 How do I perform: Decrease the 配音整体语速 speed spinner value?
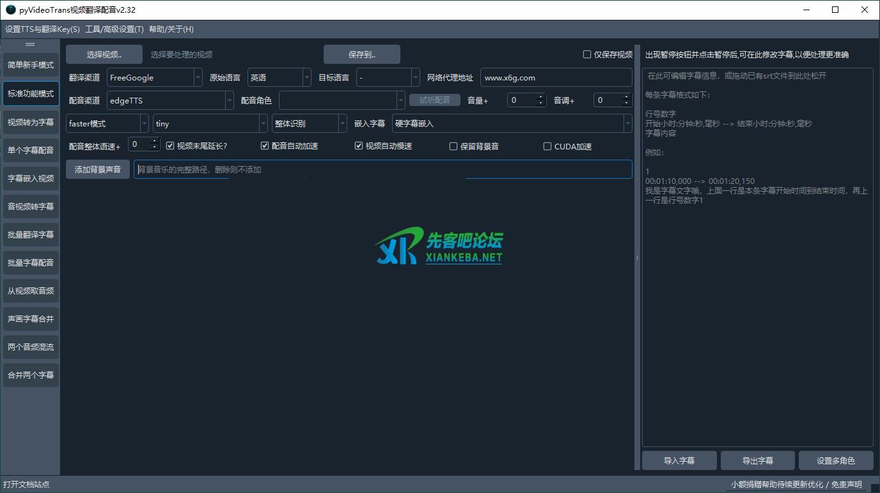[154, 148]
